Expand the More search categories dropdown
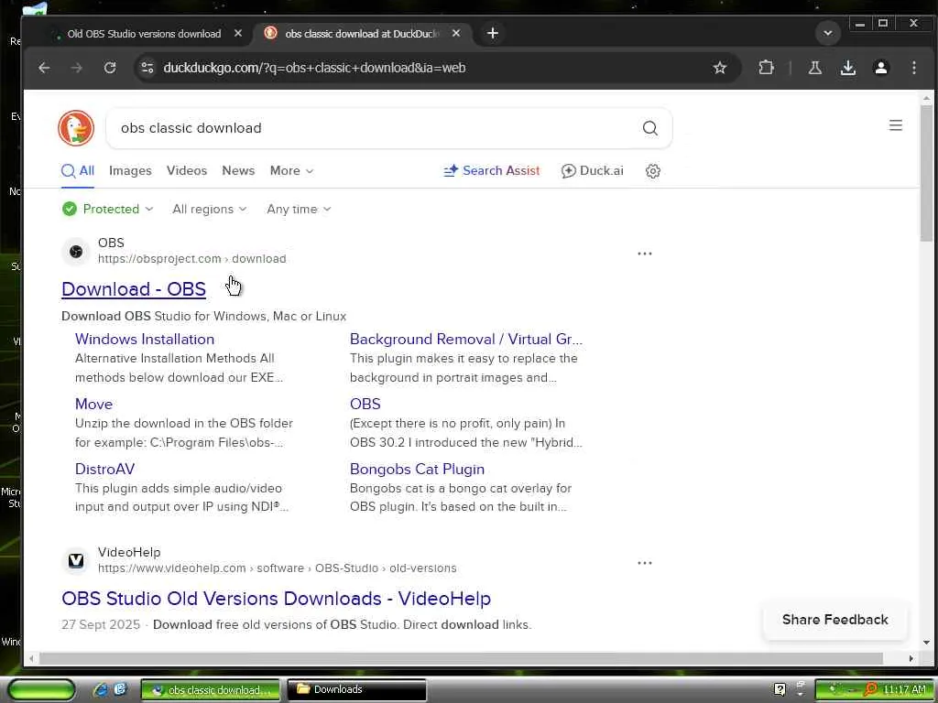 click(x=291, y=171)
